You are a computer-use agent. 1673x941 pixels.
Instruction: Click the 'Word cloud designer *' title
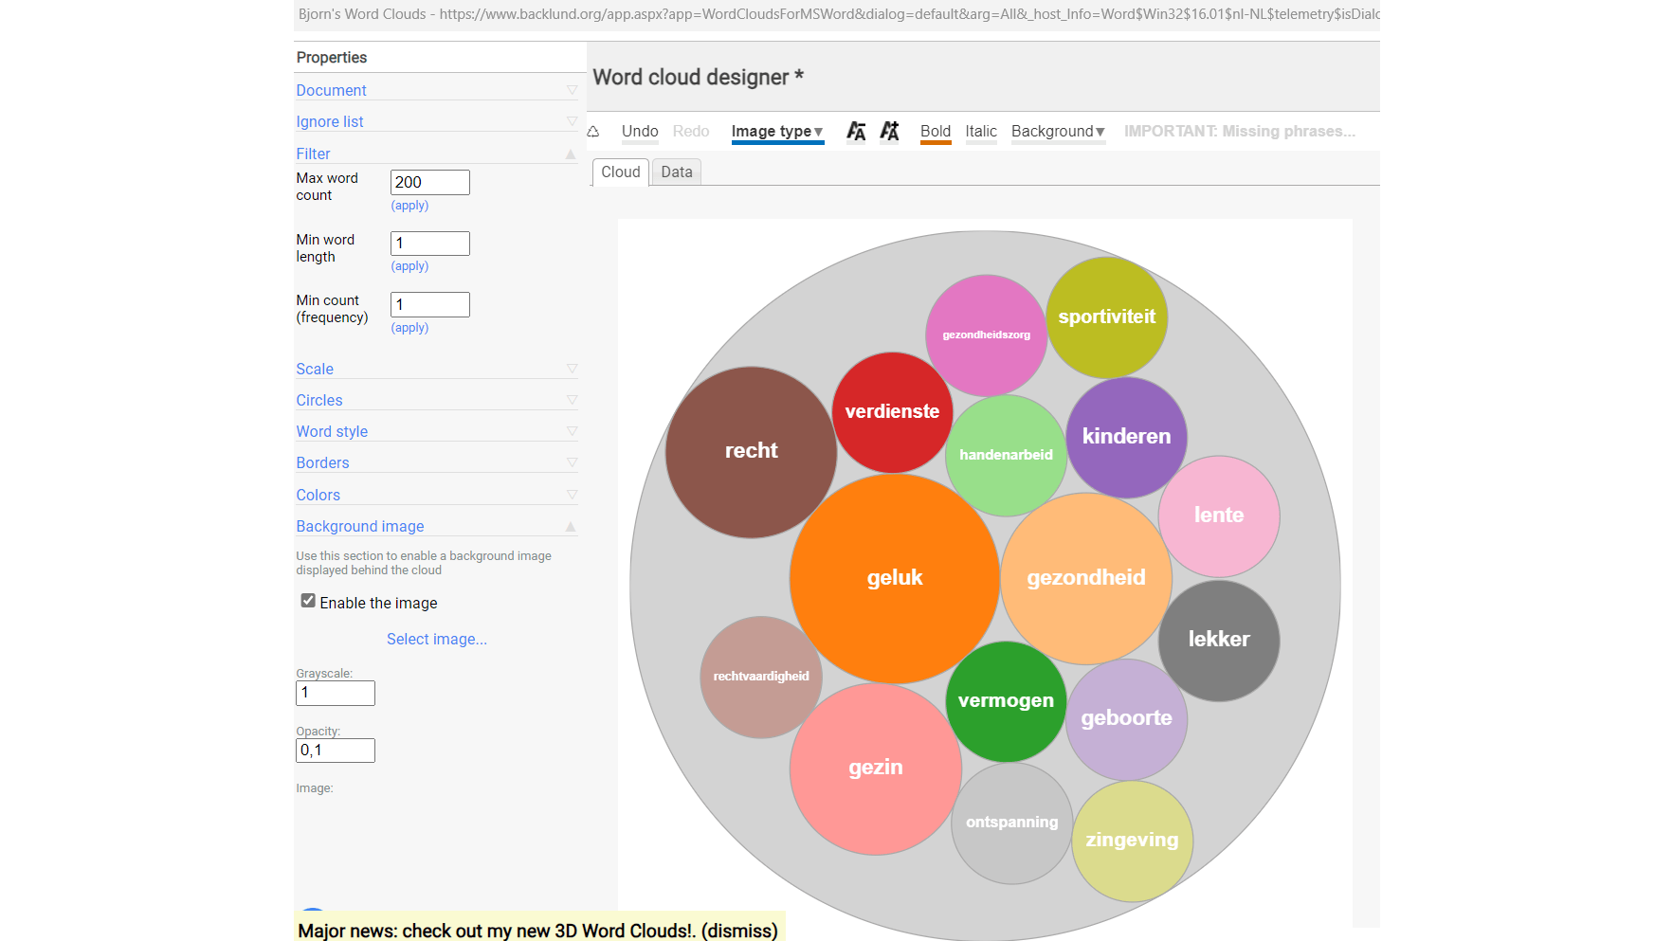click(699, 78)
